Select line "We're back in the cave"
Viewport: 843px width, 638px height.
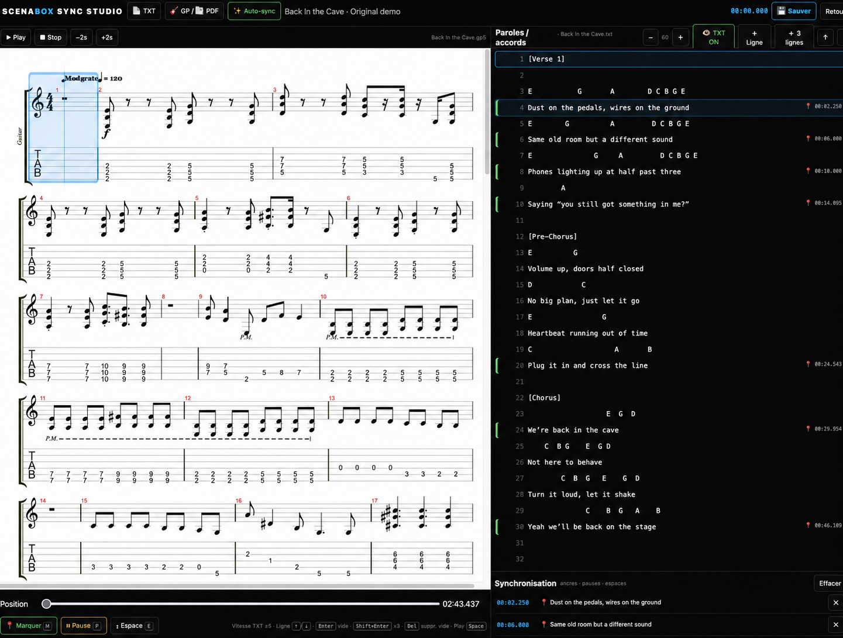pyautogui.click(x=669, y=430)
